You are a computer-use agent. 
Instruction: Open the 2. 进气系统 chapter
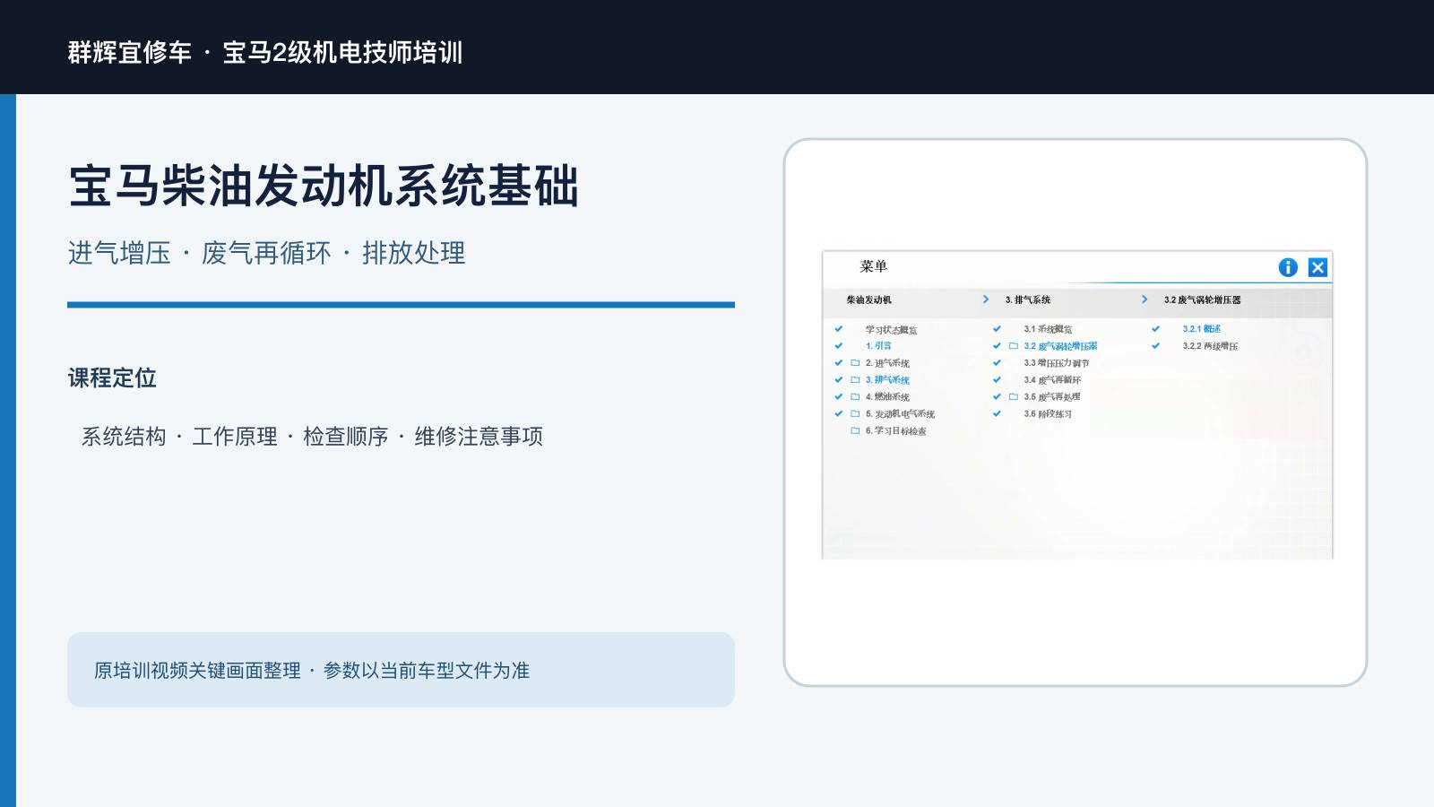pos(887,363)
